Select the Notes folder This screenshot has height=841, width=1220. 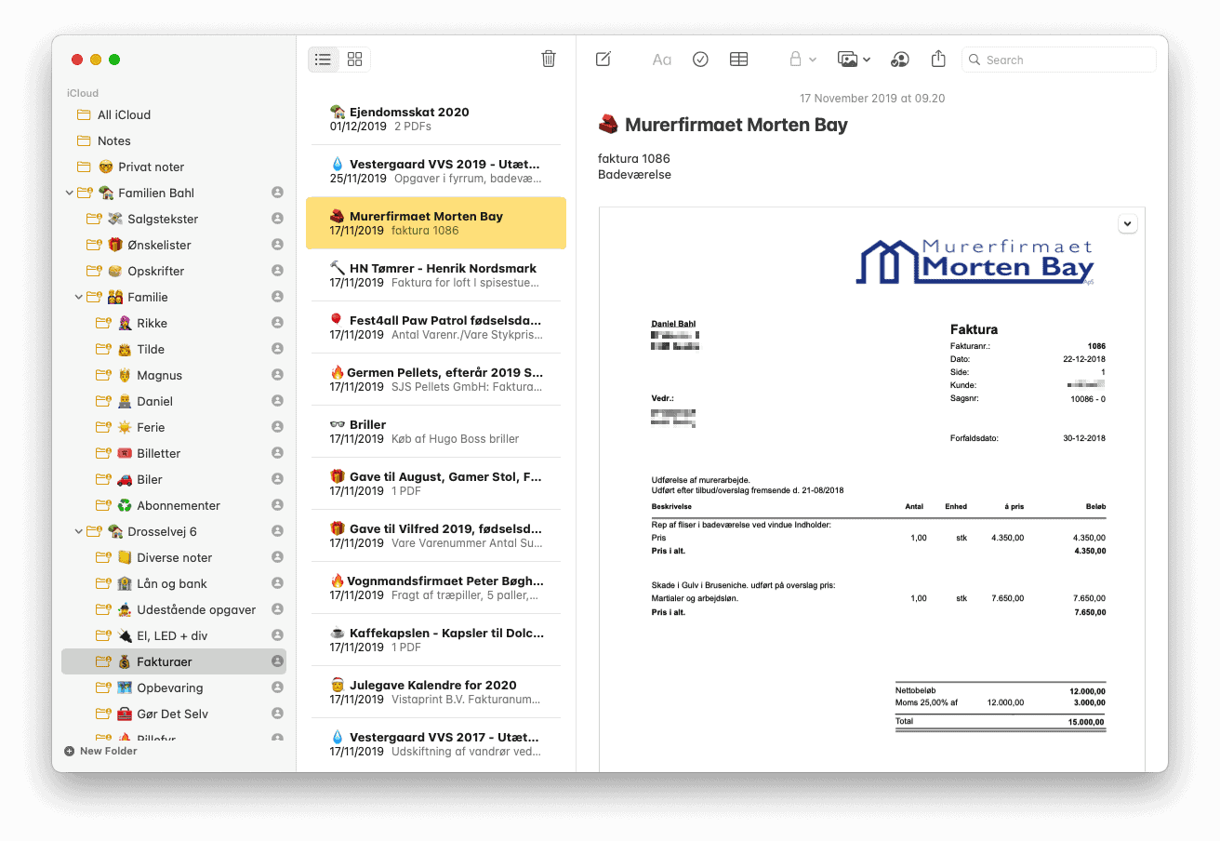(174, 140)
